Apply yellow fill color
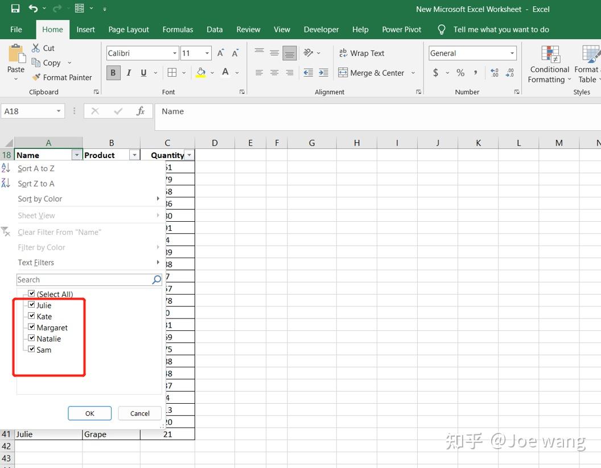This screenshot has width=601, height=468. [x=200, y=73]
